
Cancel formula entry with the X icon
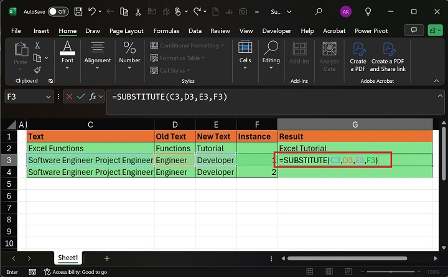pyautogui.click(x=68, y=96)
